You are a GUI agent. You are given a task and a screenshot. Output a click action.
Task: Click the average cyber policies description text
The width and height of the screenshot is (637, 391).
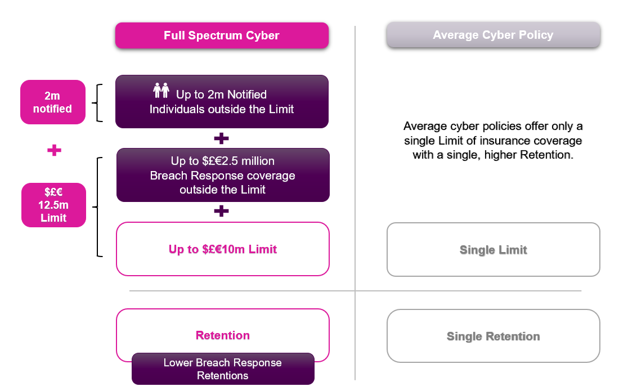493,141
